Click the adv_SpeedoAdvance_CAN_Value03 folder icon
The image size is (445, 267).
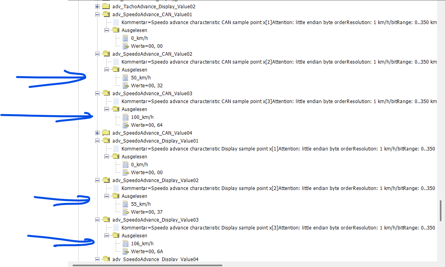click(x=106, y=94)
